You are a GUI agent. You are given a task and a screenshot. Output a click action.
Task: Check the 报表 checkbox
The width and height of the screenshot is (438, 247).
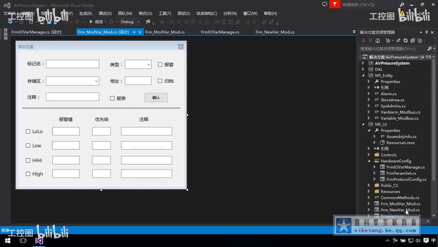click(x=112, y=98)
